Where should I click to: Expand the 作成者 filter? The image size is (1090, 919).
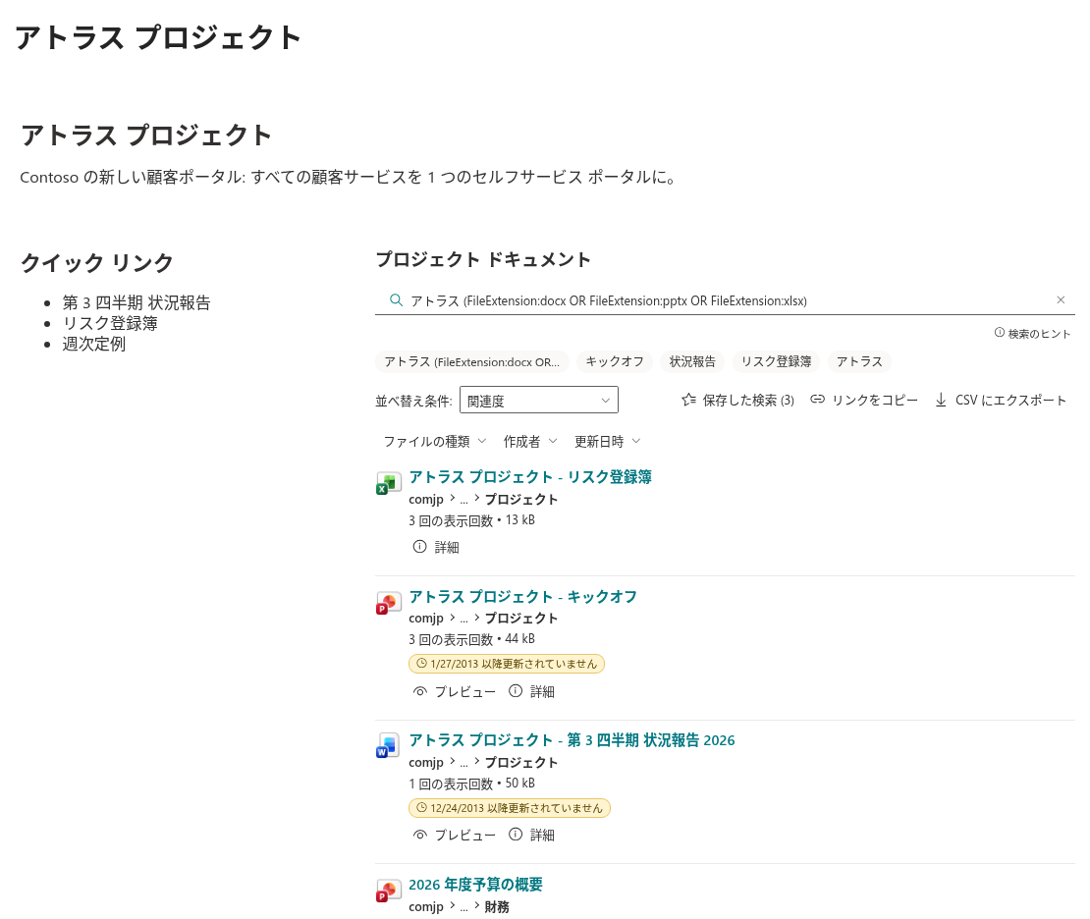(x=530, y=442)
